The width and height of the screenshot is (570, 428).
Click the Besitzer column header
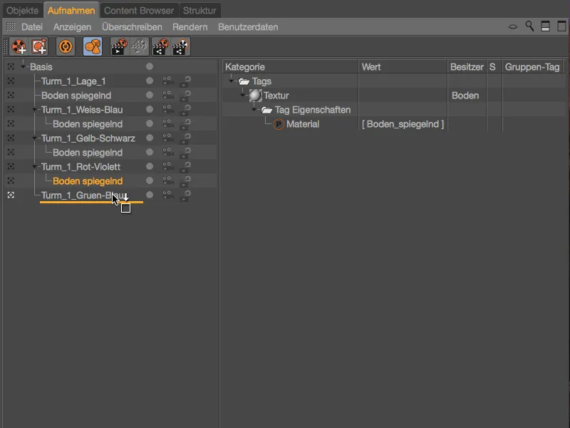467,67
